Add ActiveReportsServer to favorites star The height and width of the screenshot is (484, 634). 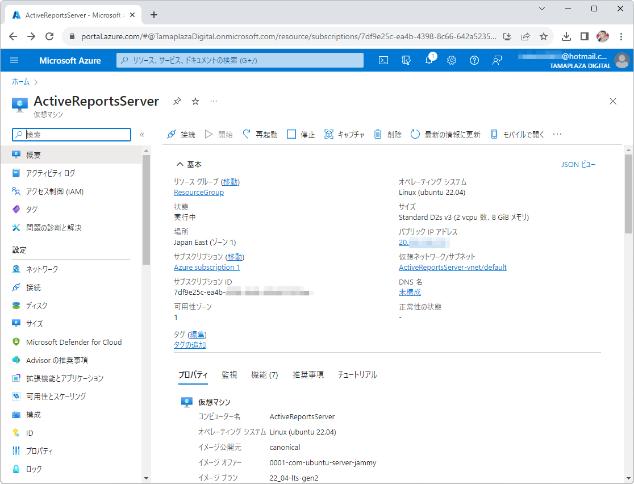(x=195, y=101)
